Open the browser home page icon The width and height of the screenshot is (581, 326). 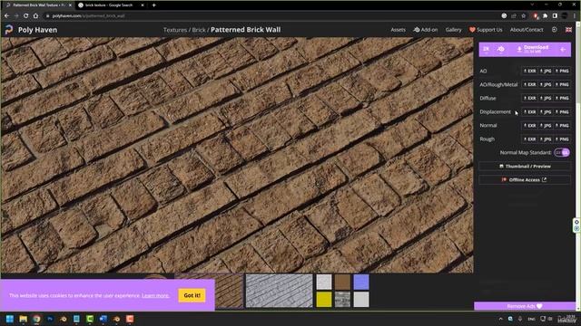coord(35,16)
